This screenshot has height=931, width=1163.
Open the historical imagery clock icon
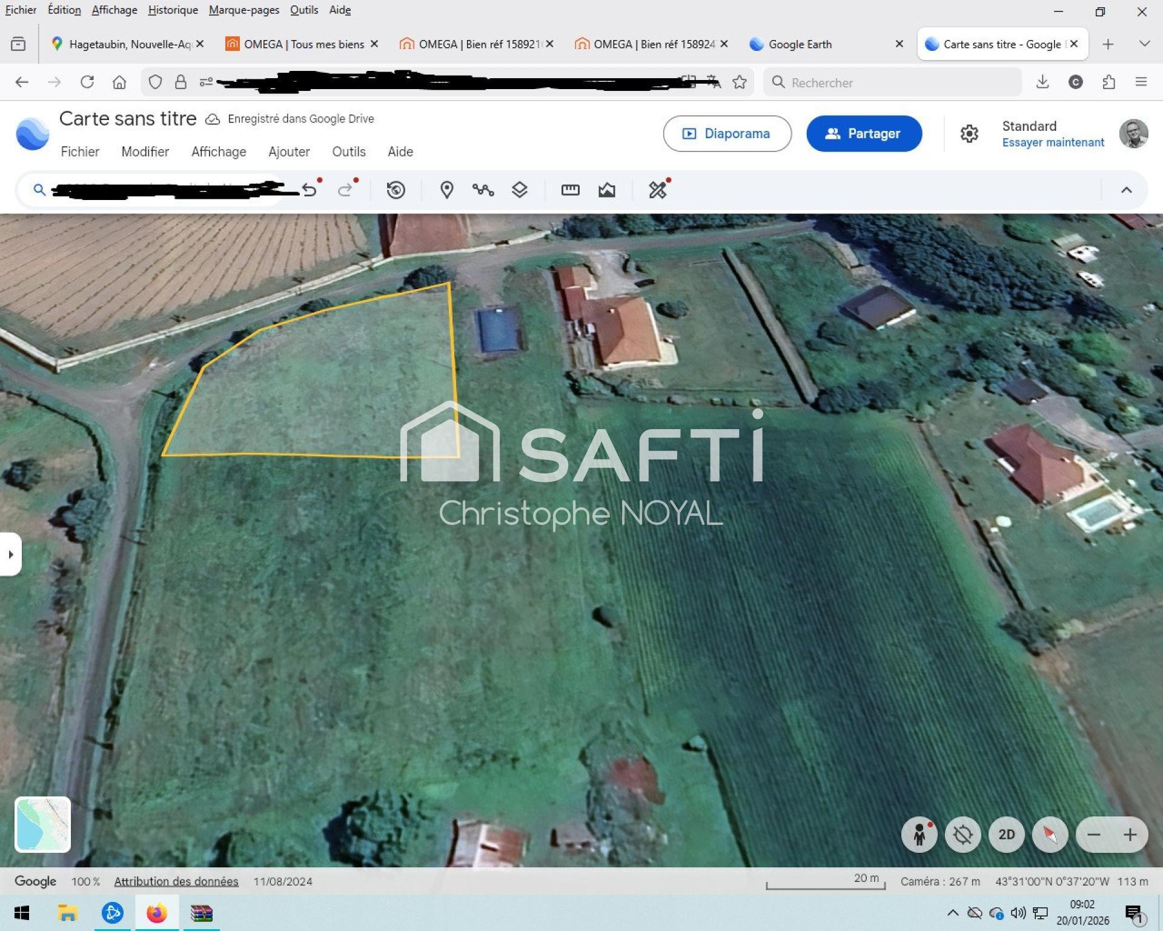(x=396, y=190)
